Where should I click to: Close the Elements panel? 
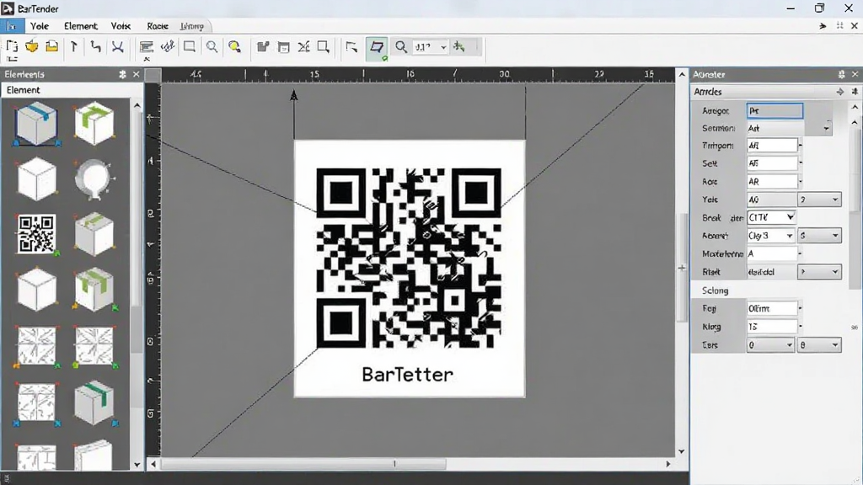(137, 74)
